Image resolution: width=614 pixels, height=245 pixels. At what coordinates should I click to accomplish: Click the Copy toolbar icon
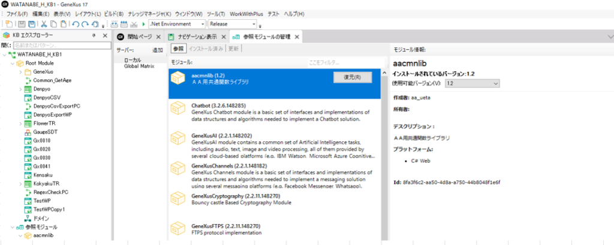tap(53, 24)
